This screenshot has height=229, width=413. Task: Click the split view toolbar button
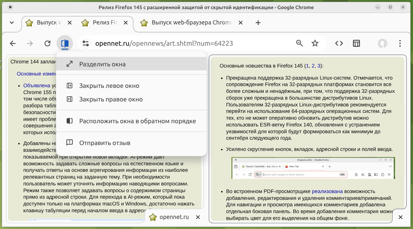click(65, 44)
